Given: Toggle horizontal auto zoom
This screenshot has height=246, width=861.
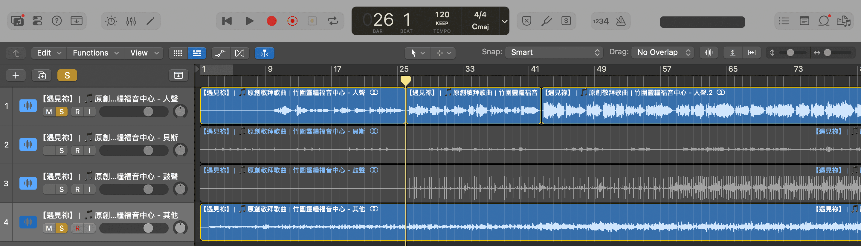Looking at the screenshot, I should pyautogui.click(x=751, y=53).
